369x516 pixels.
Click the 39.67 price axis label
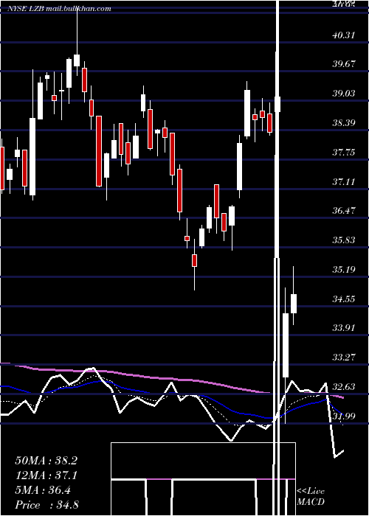[x=344, y=63]
